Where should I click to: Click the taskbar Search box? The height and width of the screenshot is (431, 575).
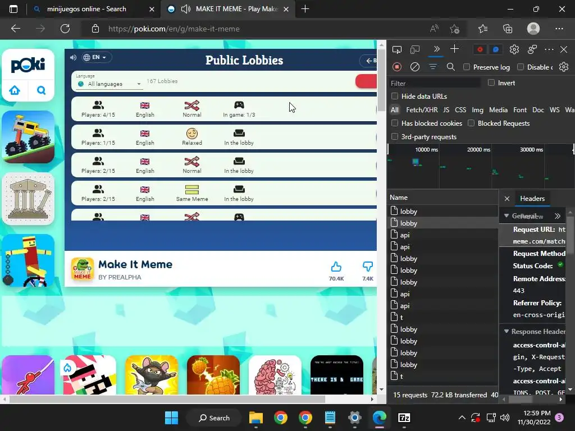click(214, 418)
